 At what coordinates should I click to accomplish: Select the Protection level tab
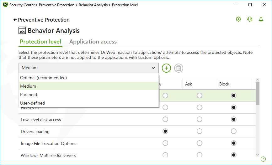tap(40, 42)
